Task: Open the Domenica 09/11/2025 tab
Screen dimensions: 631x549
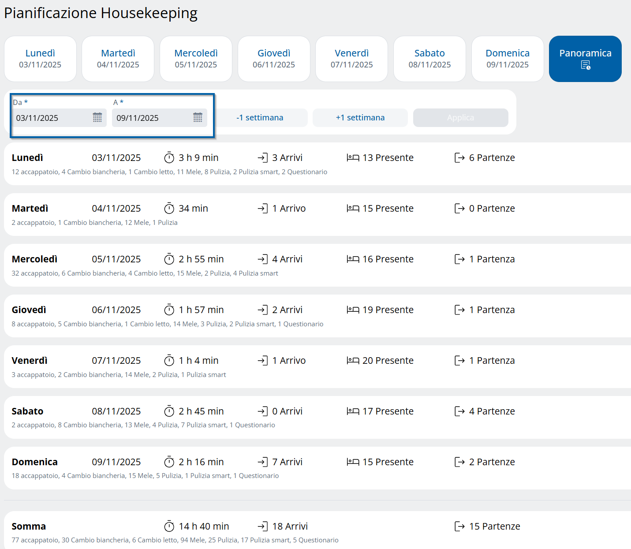Action: pos(507,59)
